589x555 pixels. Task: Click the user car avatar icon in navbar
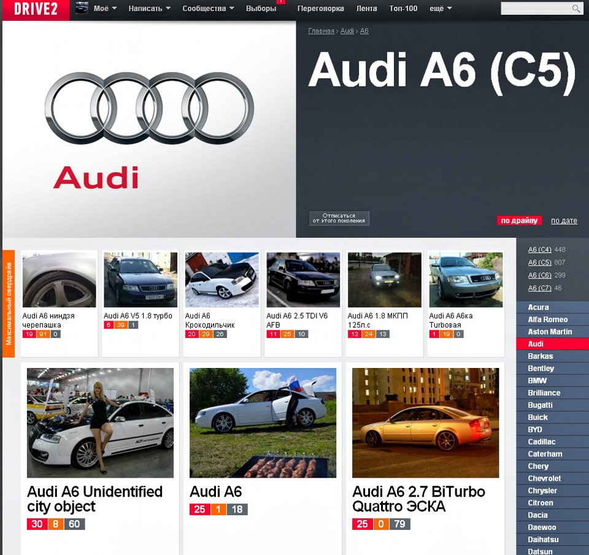coord(82,8)
